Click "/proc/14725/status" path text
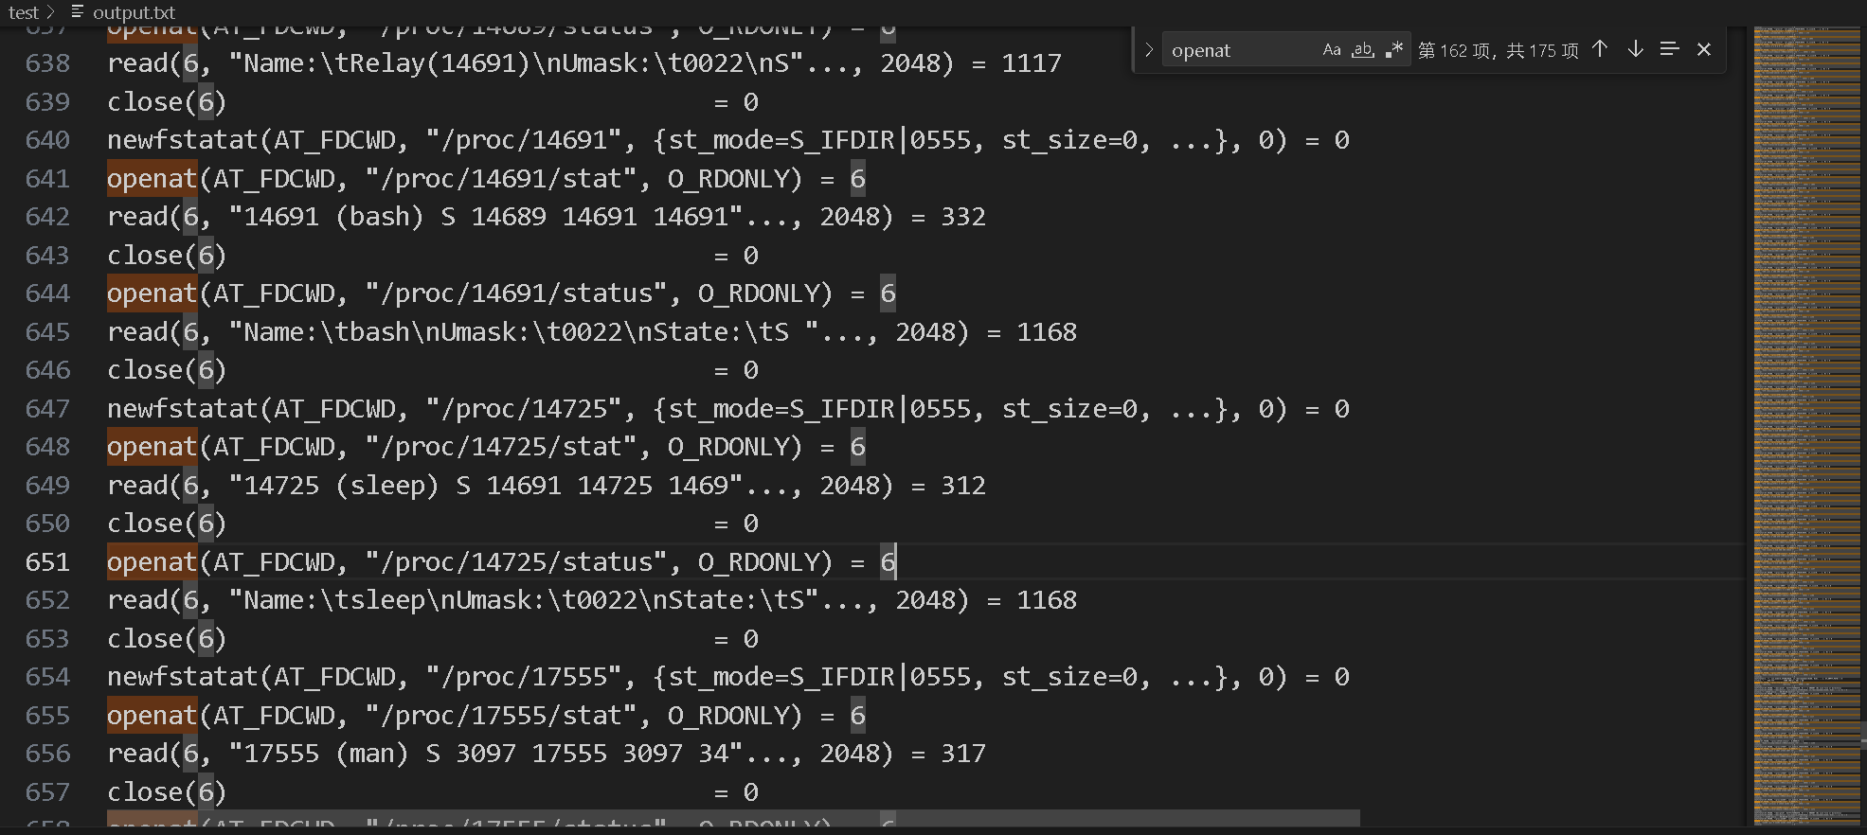This screenshot has width=1867, height=835. (516, 562)
